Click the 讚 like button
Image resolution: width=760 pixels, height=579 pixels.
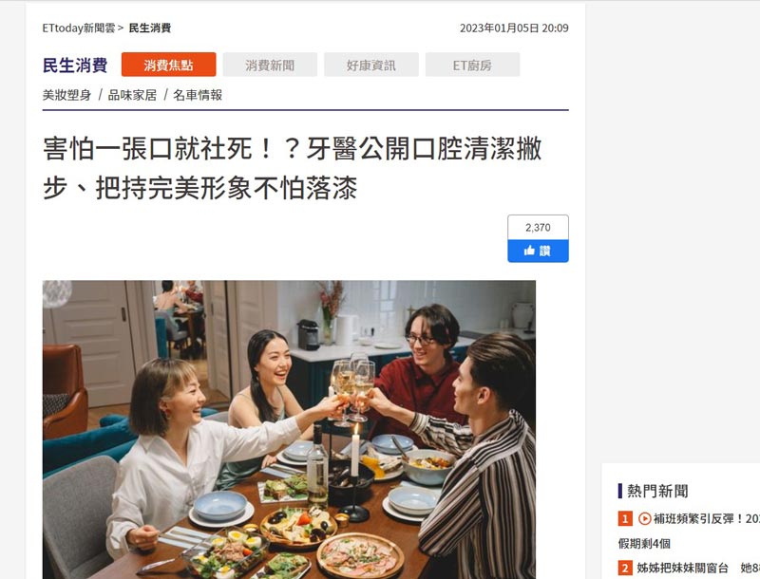(x=538, y=251)
